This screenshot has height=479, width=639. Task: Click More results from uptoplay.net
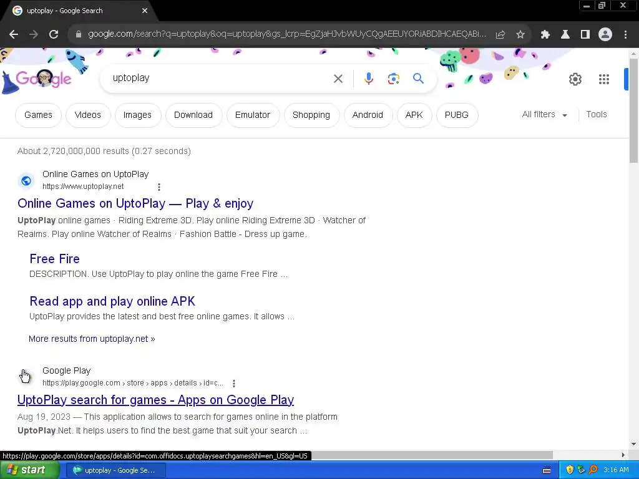pos(92,339)
